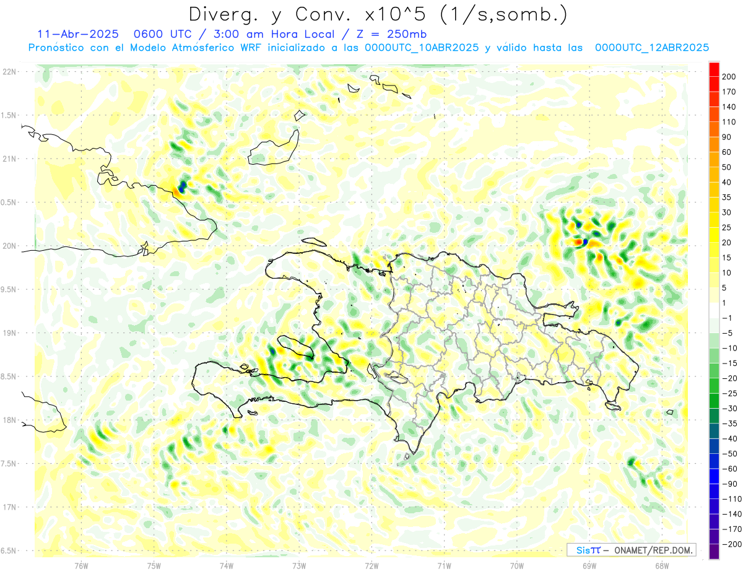This screenshot has width=743, height=574.
Task: Click the colorbar value '-200'
Action: point(732,544)
